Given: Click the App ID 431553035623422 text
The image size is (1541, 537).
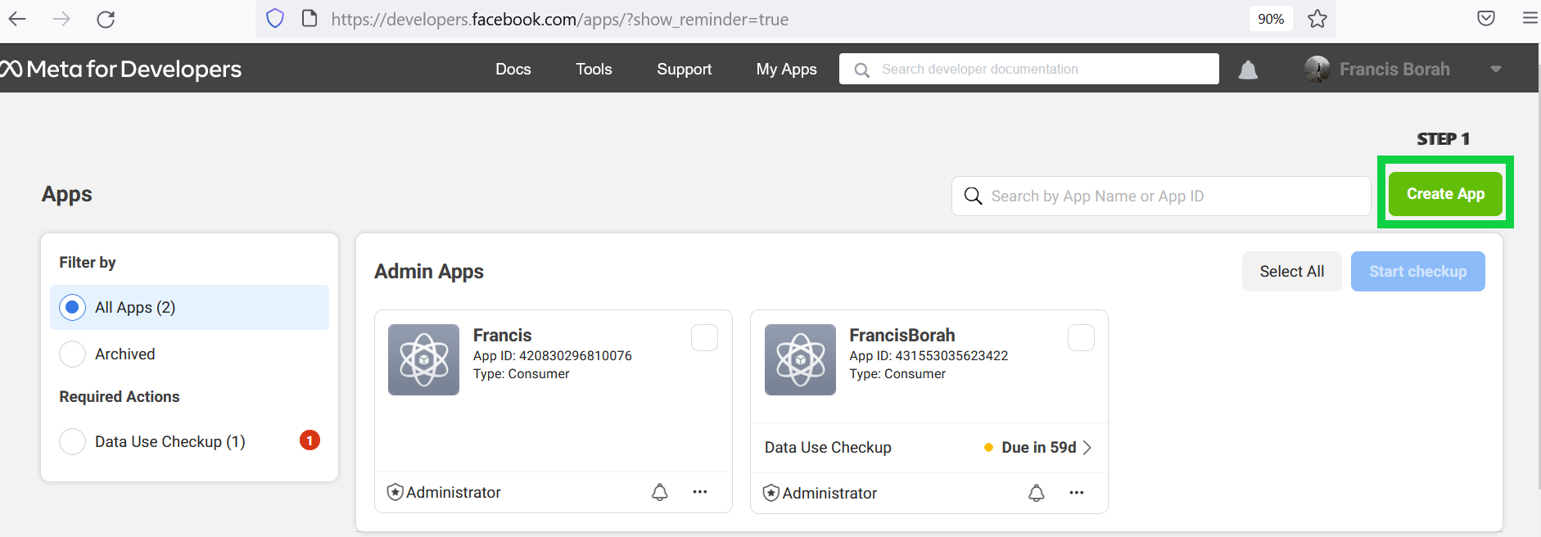Looking at the screenshot, I should tap(929, 355).
